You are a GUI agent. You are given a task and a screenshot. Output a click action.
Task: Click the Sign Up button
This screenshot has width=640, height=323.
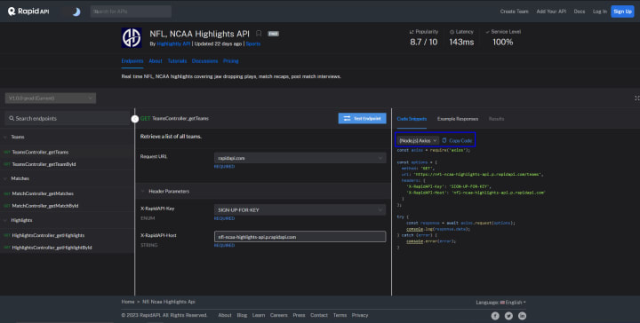click(x=622, y=12)
